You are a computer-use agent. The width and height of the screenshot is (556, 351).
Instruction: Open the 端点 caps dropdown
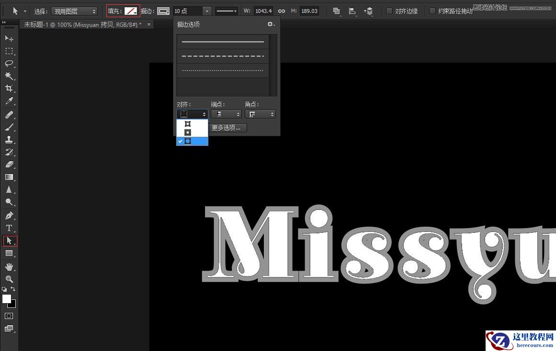tap(226, 114)
